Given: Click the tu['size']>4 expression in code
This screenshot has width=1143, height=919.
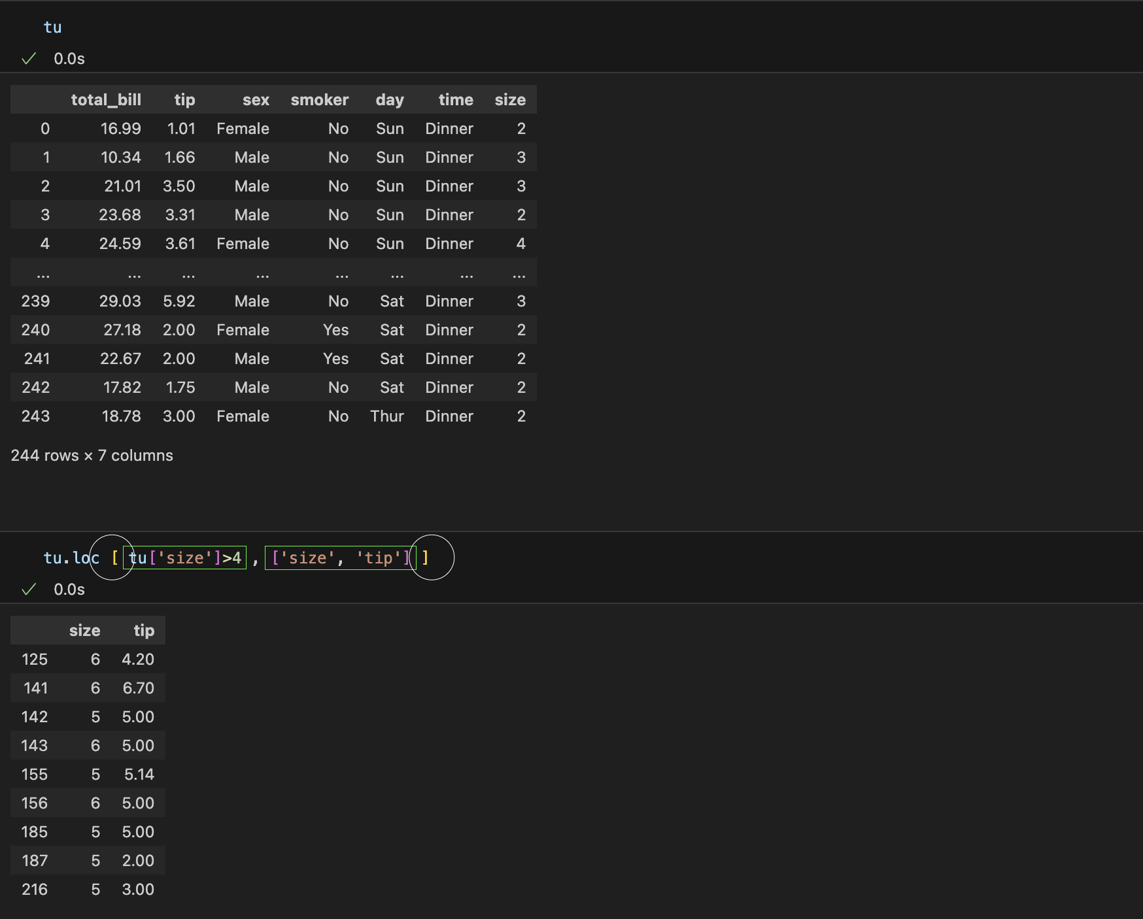Looking at the screenshot, I should tap(185, 558).
